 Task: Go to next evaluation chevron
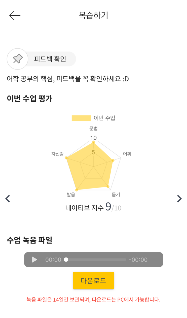click(179, 199)
